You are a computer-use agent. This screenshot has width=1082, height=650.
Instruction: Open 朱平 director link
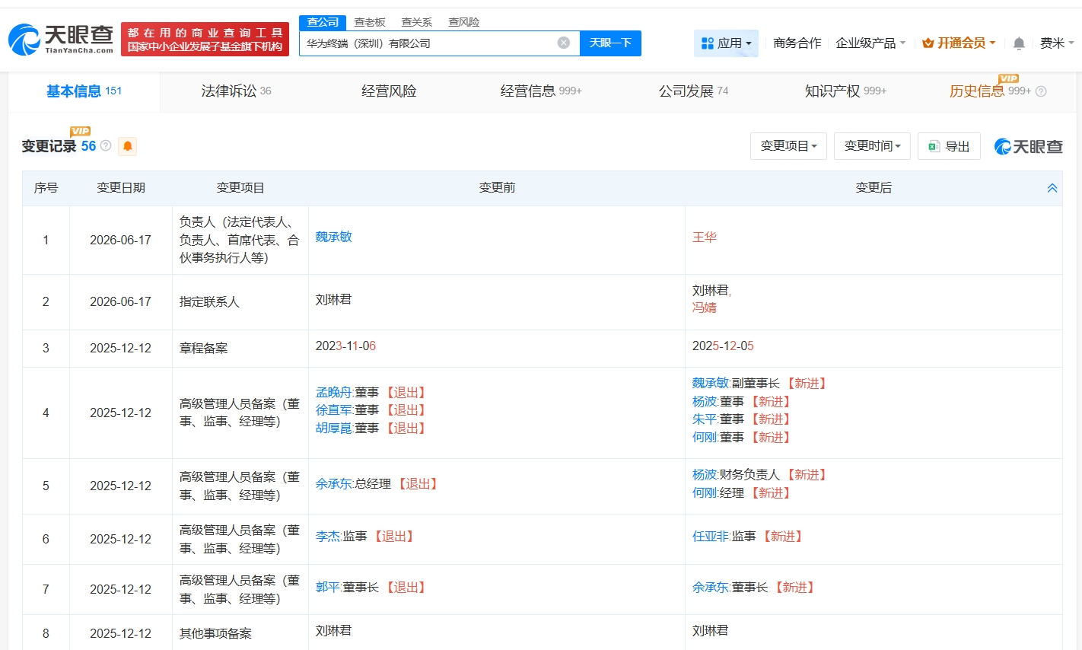tap(705, 419)
